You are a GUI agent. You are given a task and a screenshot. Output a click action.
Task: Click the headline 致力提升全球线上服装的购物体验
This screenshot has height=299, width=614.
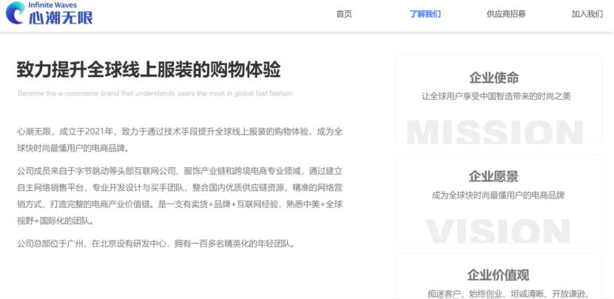(x=149, y=70)
